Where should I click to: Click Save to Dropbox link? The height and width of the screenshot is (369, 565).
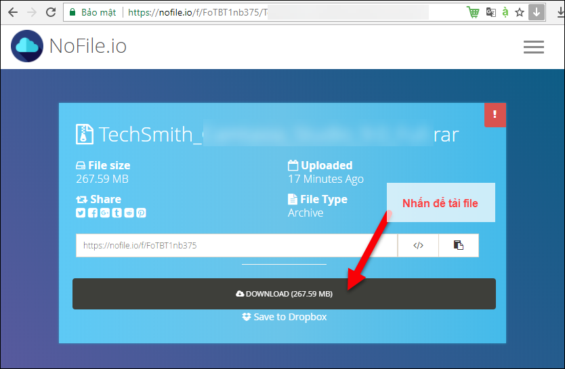pos(285,317)
